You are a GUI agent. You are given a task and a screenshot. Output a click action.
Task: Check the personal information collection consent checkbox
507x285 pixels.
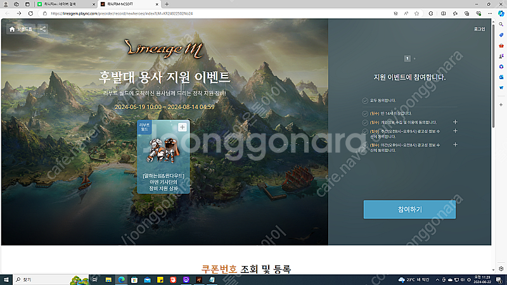(x=365, y=123)
